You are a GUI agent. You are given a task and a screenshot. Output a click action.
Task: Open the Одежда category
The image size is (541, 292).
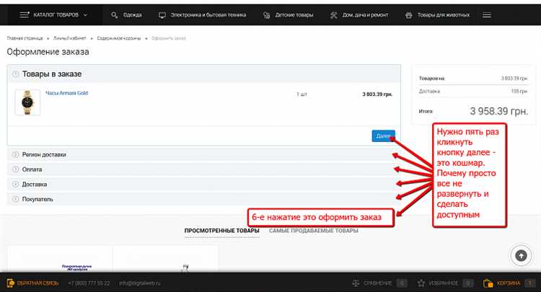click(133, 15)
